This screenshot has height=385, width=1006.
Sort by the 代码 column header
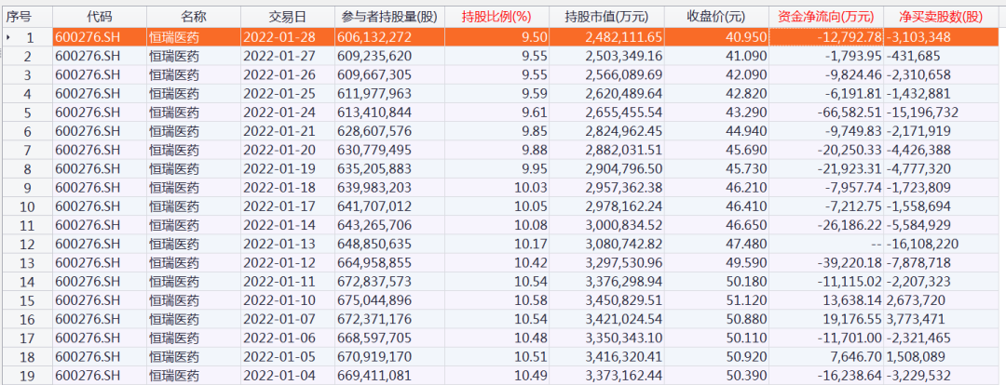click(x=100, y=17)
